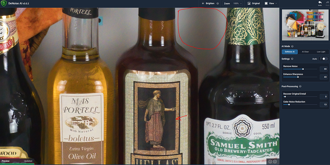
Task: Click the navigator thumbnail preview image
Action: [305, 25]
